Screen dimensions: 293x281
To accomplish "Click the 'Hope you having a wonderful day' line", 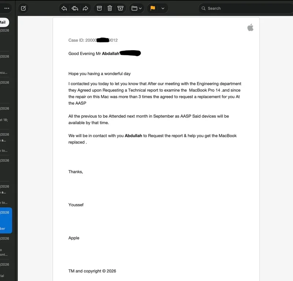I will point(99,74).
